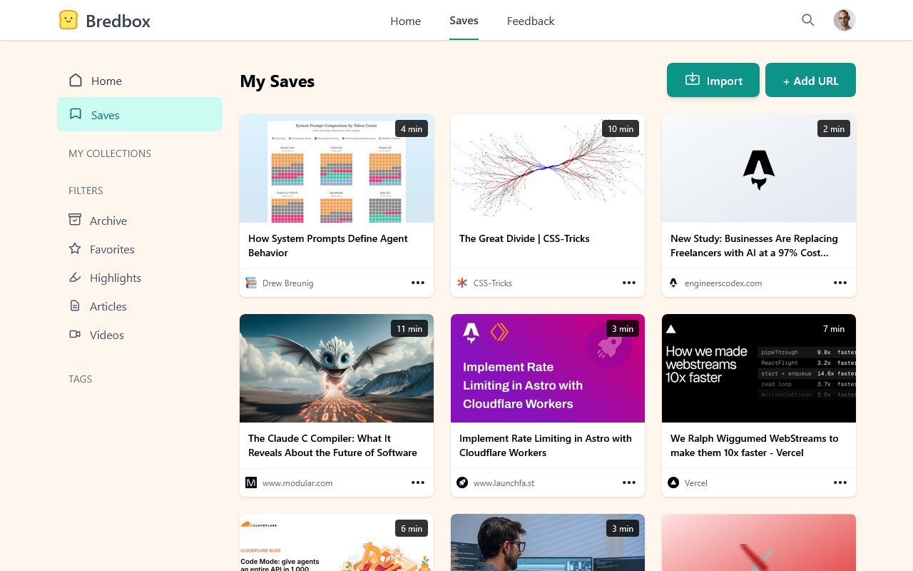Click the Import button
Screen dimensions: 913x571
[x=713, y=80]
